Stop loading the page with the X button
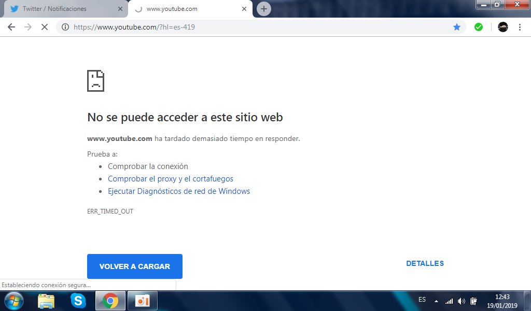This screenshot has height=311, width=531. point(45,27)
